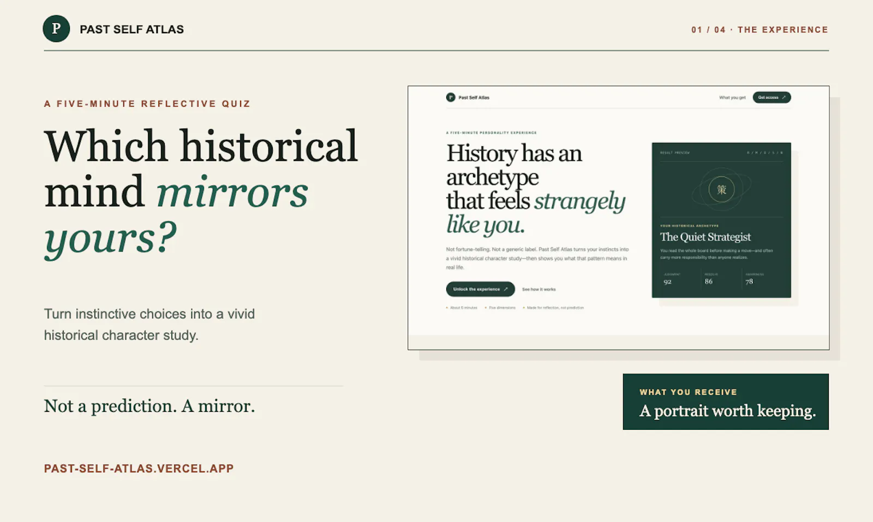The width and height of the screenshot is (873, 522).
Task: Click 'Not a prediction. A mirror.' tagline
Action: click(150, 406)
